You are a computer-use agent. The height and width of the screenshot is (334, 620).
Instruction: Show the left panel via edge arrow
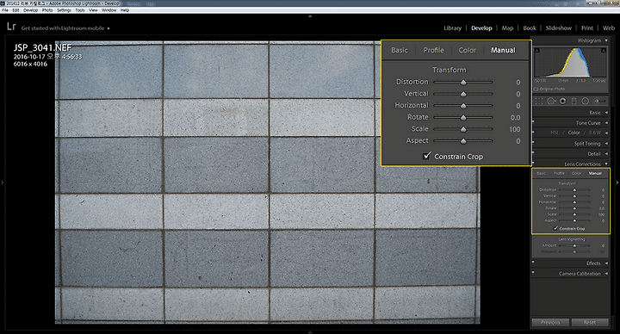2,182
